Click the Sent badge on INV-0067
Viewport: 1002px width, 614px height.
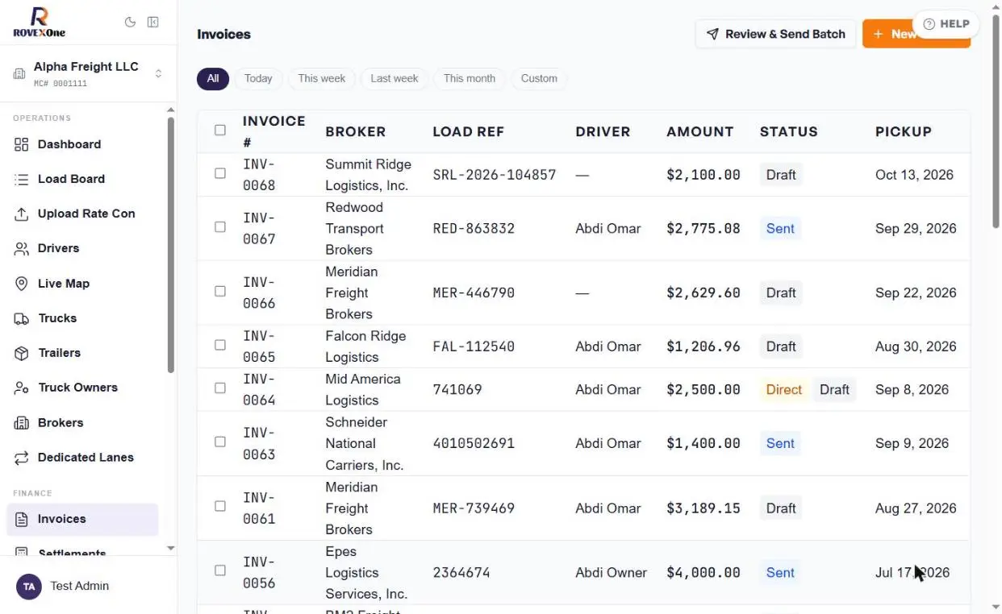[x=780, y=229]
